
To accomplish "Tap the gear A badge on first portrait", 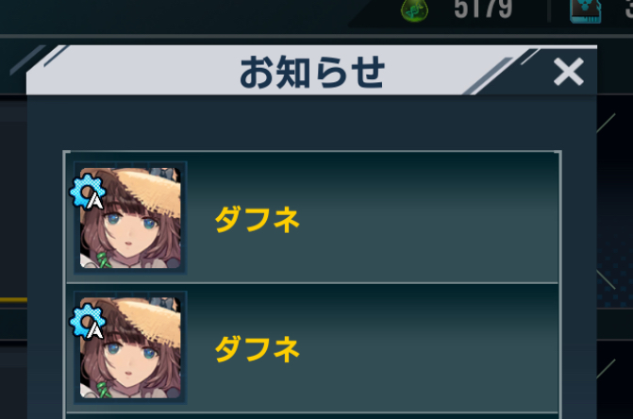I will tap(88, 193).
